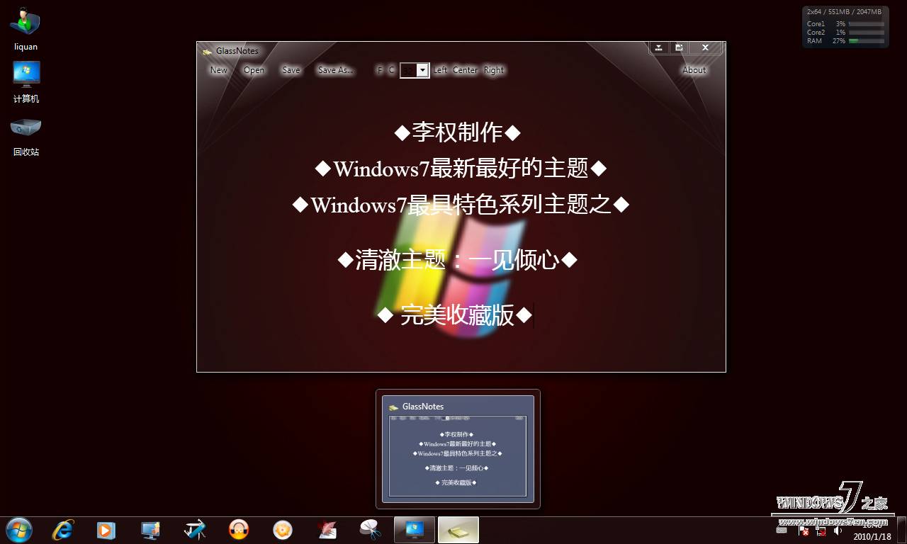The height and width of the screenshot is (544, 907).
Task: Open the 回收站 recycle bin
Action: [26, 136]
